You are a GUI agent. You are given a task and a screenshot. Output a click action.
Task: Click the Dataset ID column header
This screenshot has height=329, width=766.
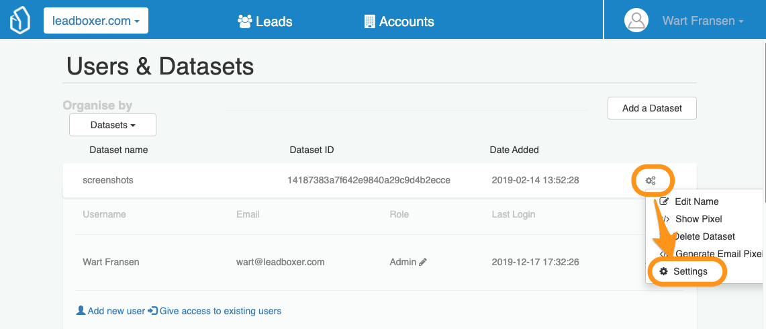click(x=312, y=150)
